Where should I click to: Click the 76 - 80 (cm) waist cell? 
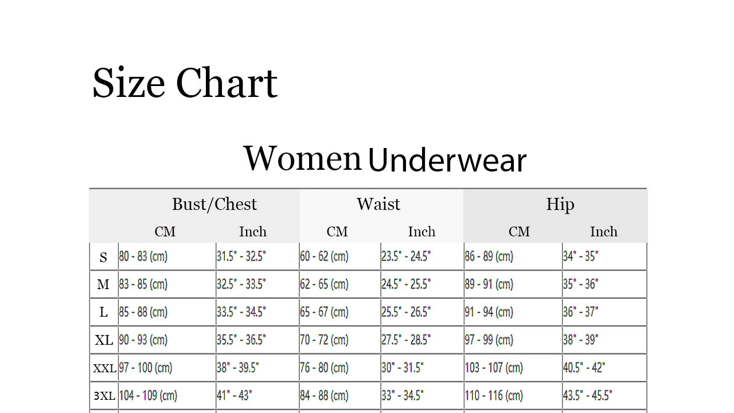tap(324, 368)
